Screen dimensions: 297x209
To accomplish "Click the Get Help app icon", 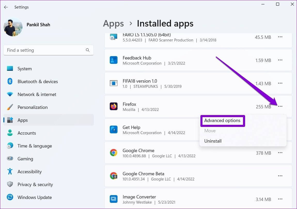I will pyautogui.click(x=114, y=129).
